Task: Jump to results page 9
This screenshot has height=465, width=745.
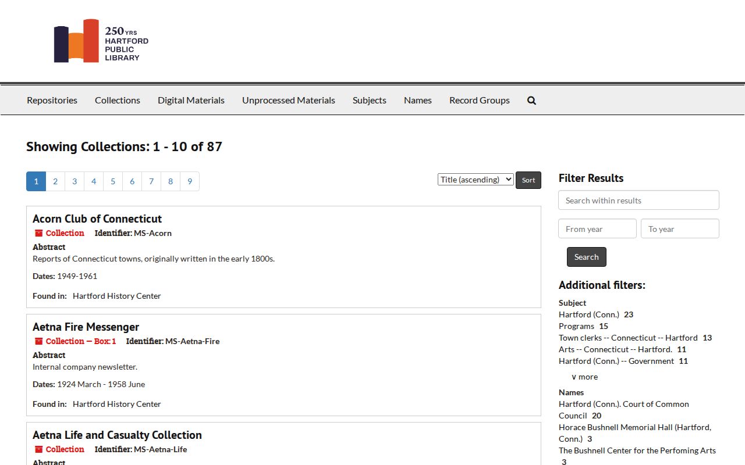Action: 190,181
